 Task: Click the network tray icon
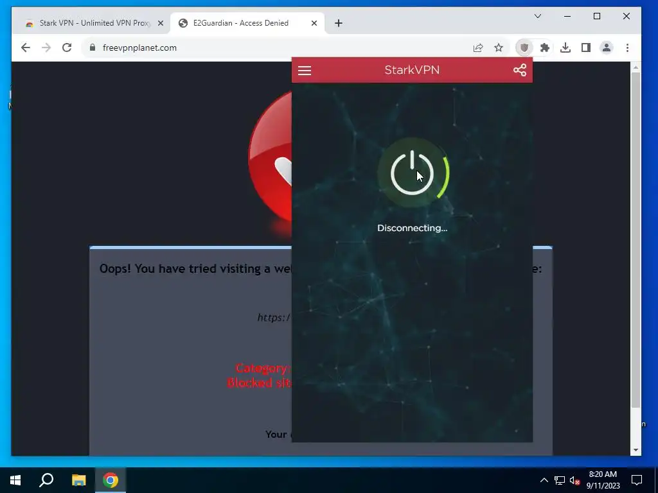(560, 480)
